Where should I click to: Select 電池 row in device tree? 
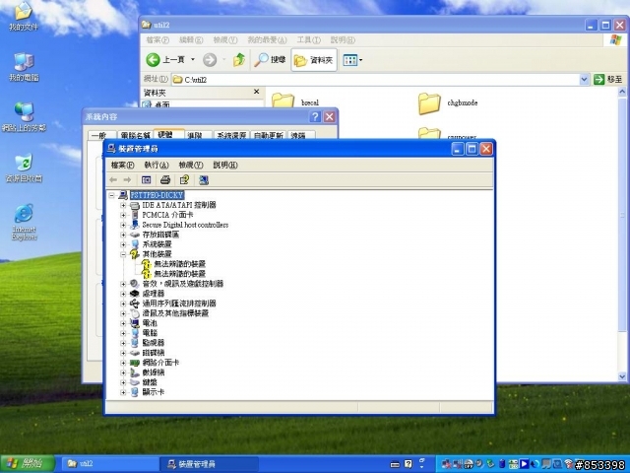point(150,323)
